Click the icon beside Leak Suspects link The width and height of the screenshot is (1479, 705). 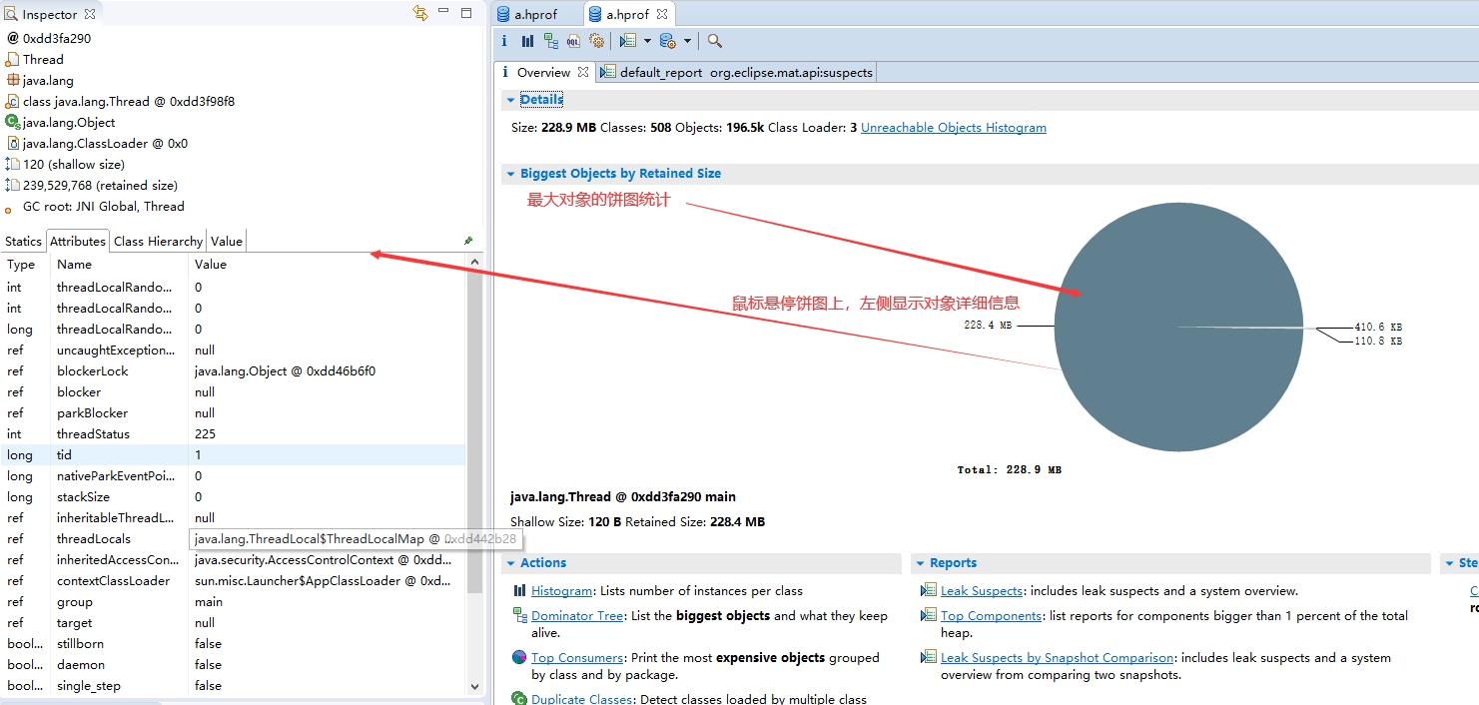tap(930, 591)
